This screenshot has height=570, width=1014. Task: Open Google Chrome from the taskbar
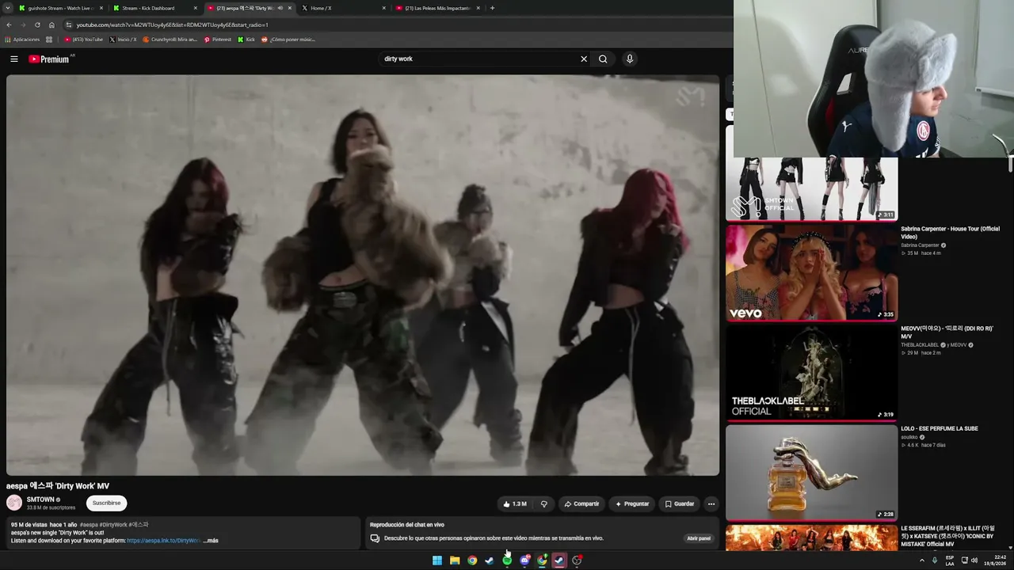(472, 560)
